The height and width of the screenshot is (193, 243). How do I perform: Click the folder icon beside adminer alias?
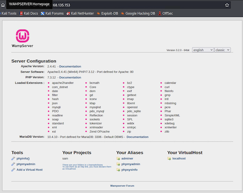pos(118,159)
